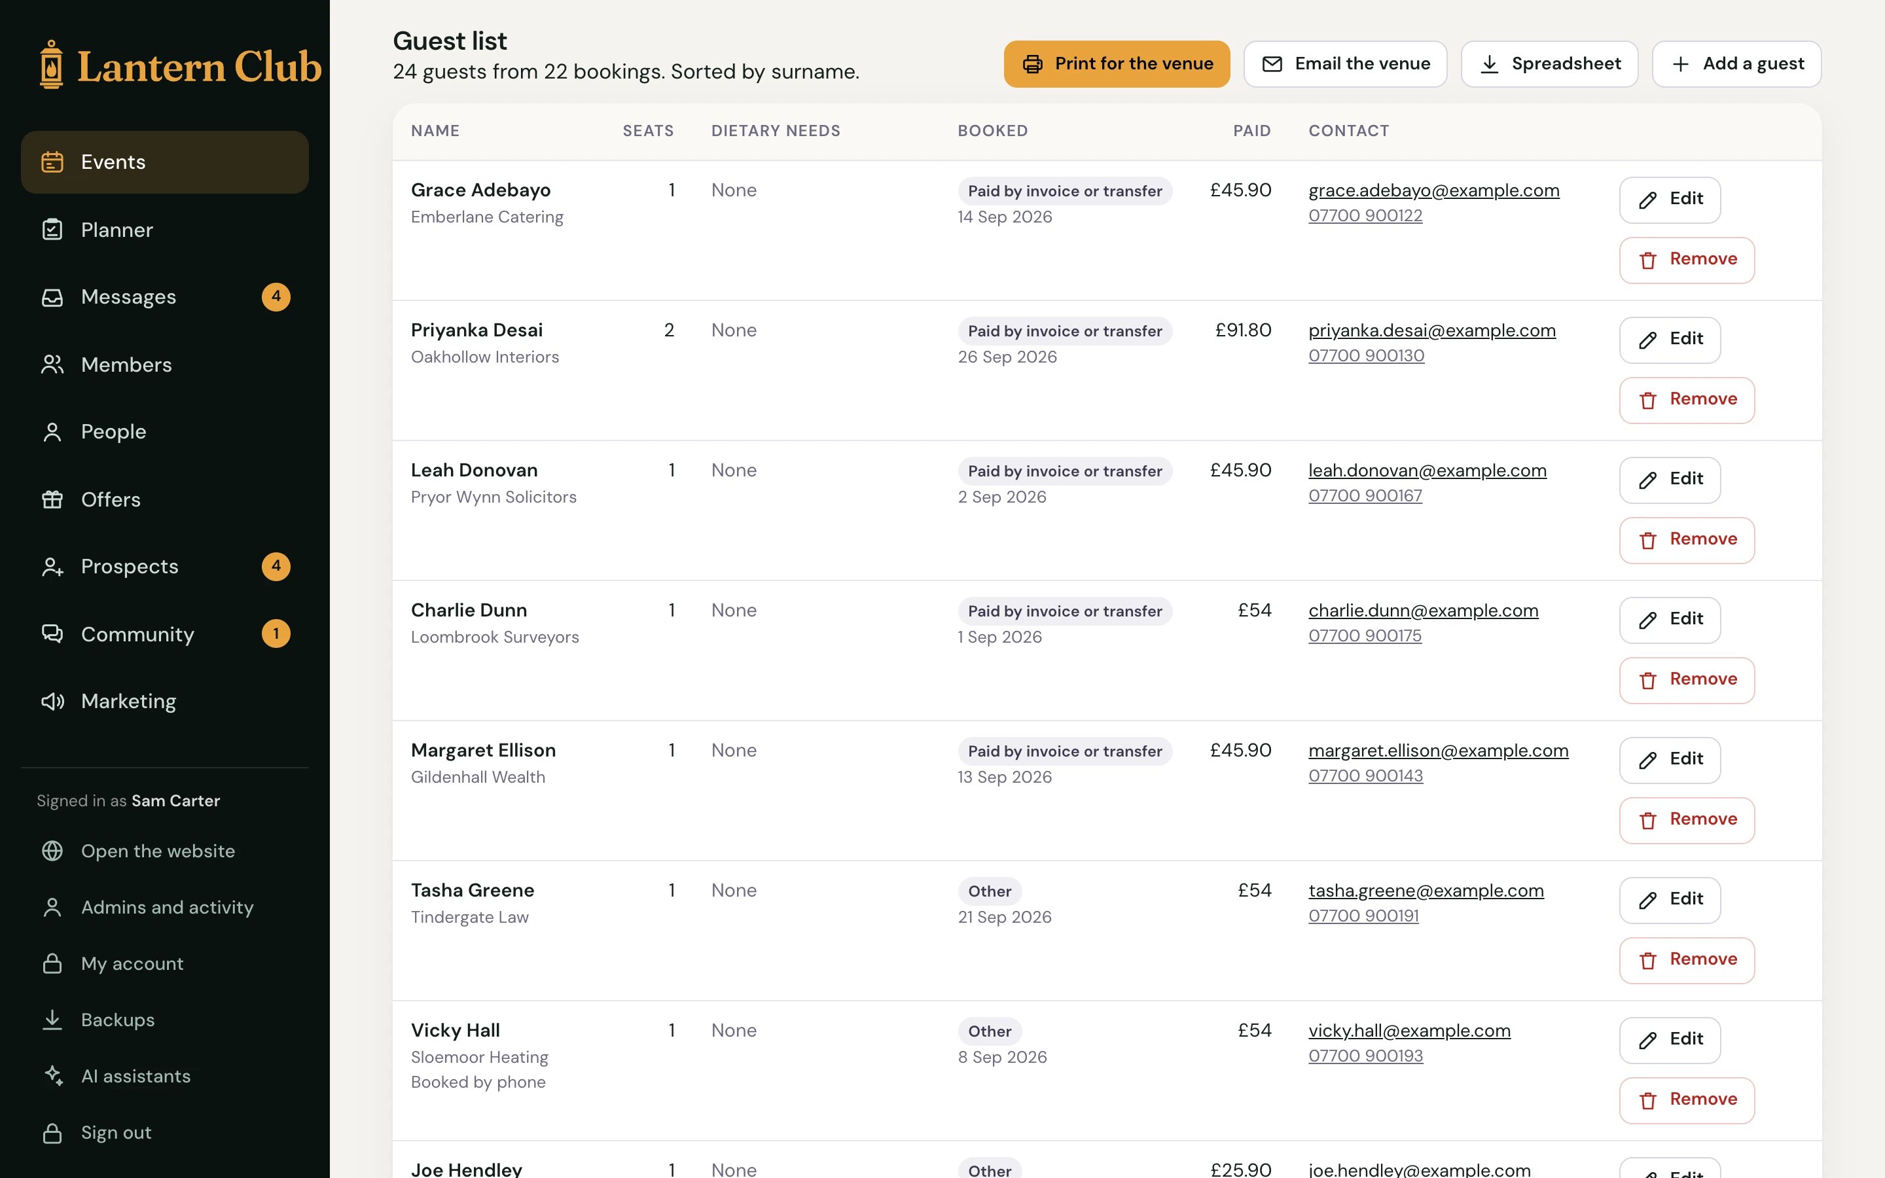
Task: Open Messages from the sidebar
Action: pos(164,297)
